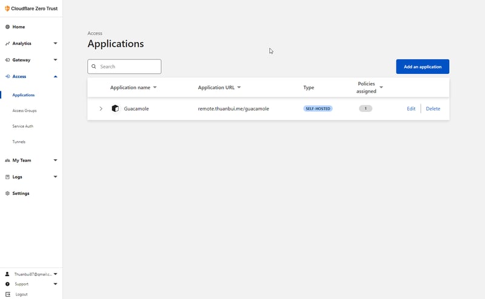Image resolution: width=485 pixels, height=299 pixels.
Task: Focus the applications Search field
Action: (x=129, y=67)
